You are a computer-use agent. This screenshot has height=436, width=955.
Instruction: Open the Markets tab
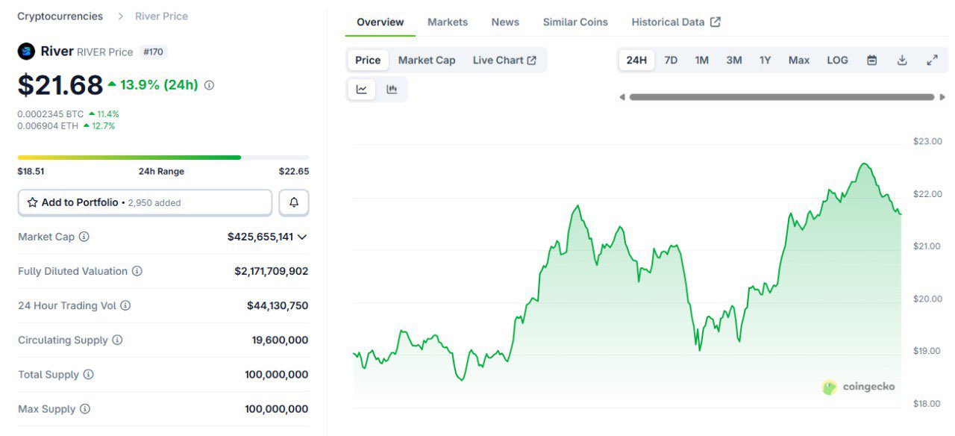tap(448, 22)
